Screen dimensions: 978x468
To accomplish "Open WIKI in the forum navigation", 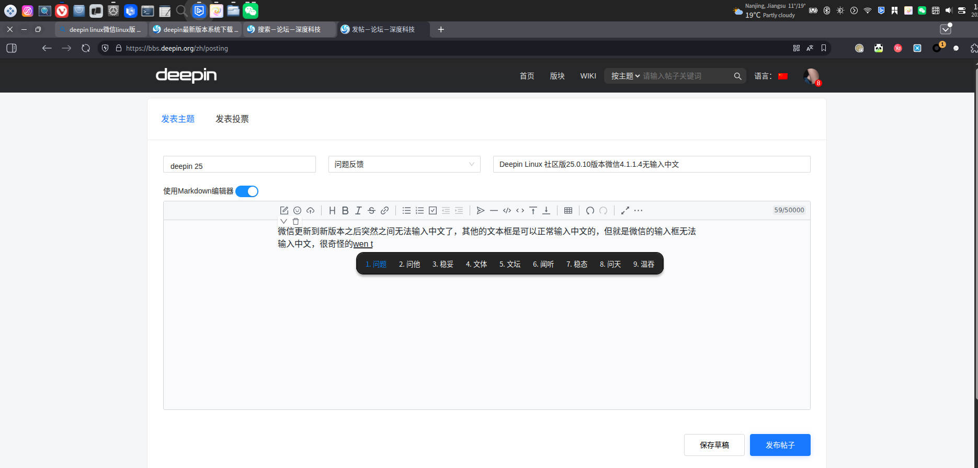I will pyautogui.click(x=588, y=76).
